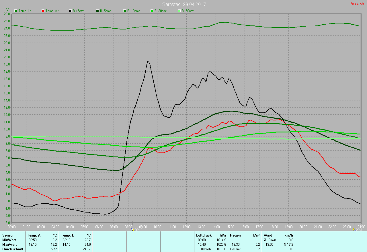Select the "Ø 10 min." wind label
This screenshot has height=252, width=367.
[x=271, y=240]
